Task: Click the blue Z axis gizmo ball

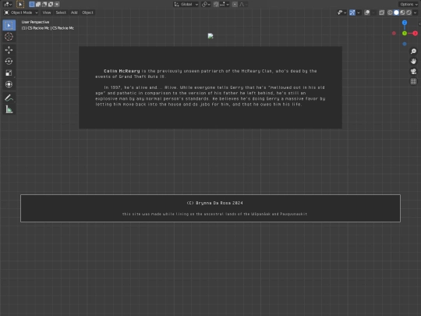Action: [x=405, y=23]
